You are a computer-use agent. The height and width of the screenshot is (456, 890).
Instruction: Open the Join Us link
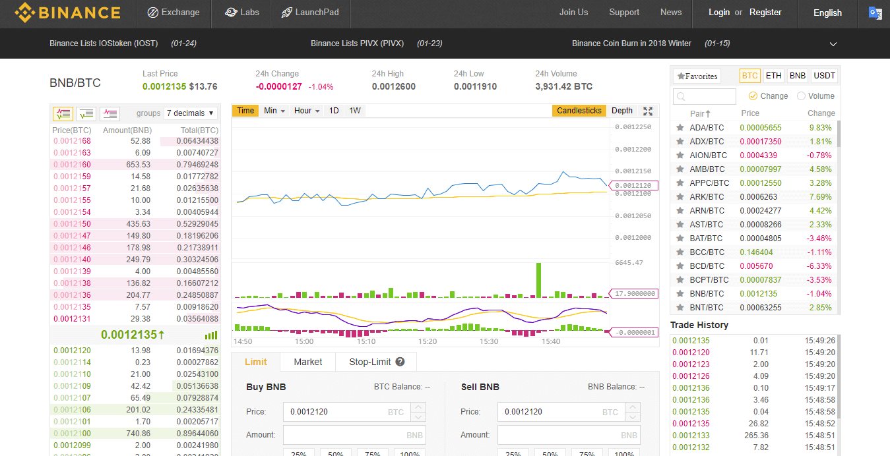tap(573, 13)
